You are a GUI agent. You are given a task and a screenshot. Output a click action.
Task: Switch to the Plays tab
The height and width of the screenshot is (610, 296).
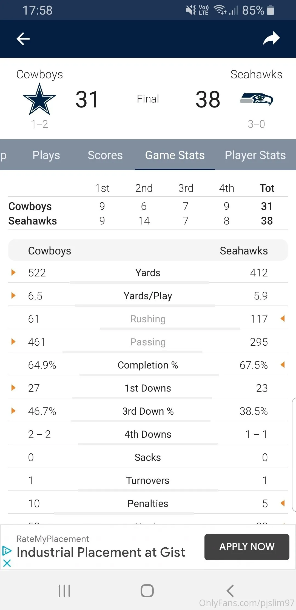pos(46,155)
